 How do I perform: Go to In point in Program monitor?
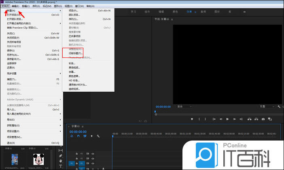(214, 119)
